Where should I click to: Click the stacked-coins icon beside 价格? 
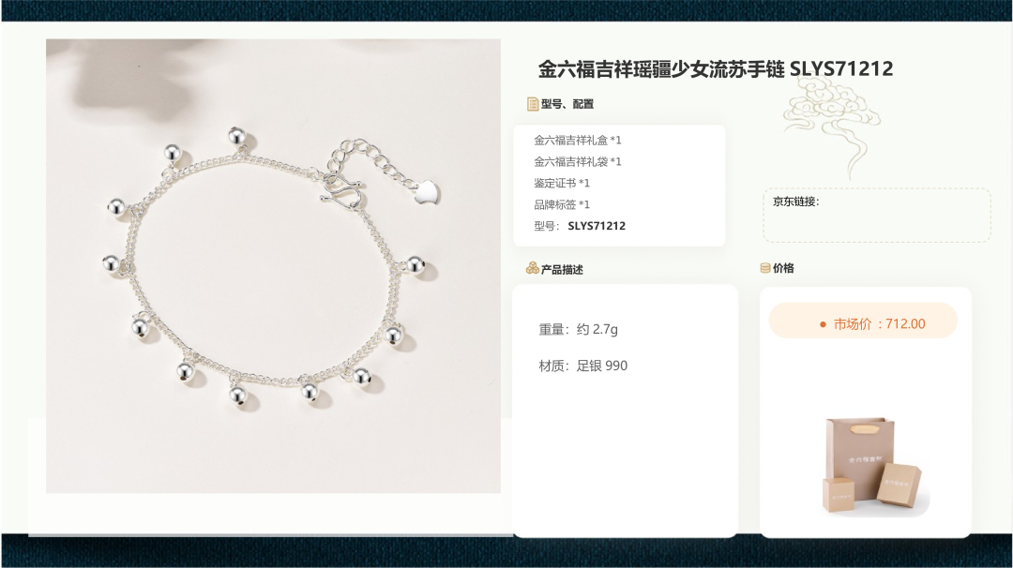(765, 268)
